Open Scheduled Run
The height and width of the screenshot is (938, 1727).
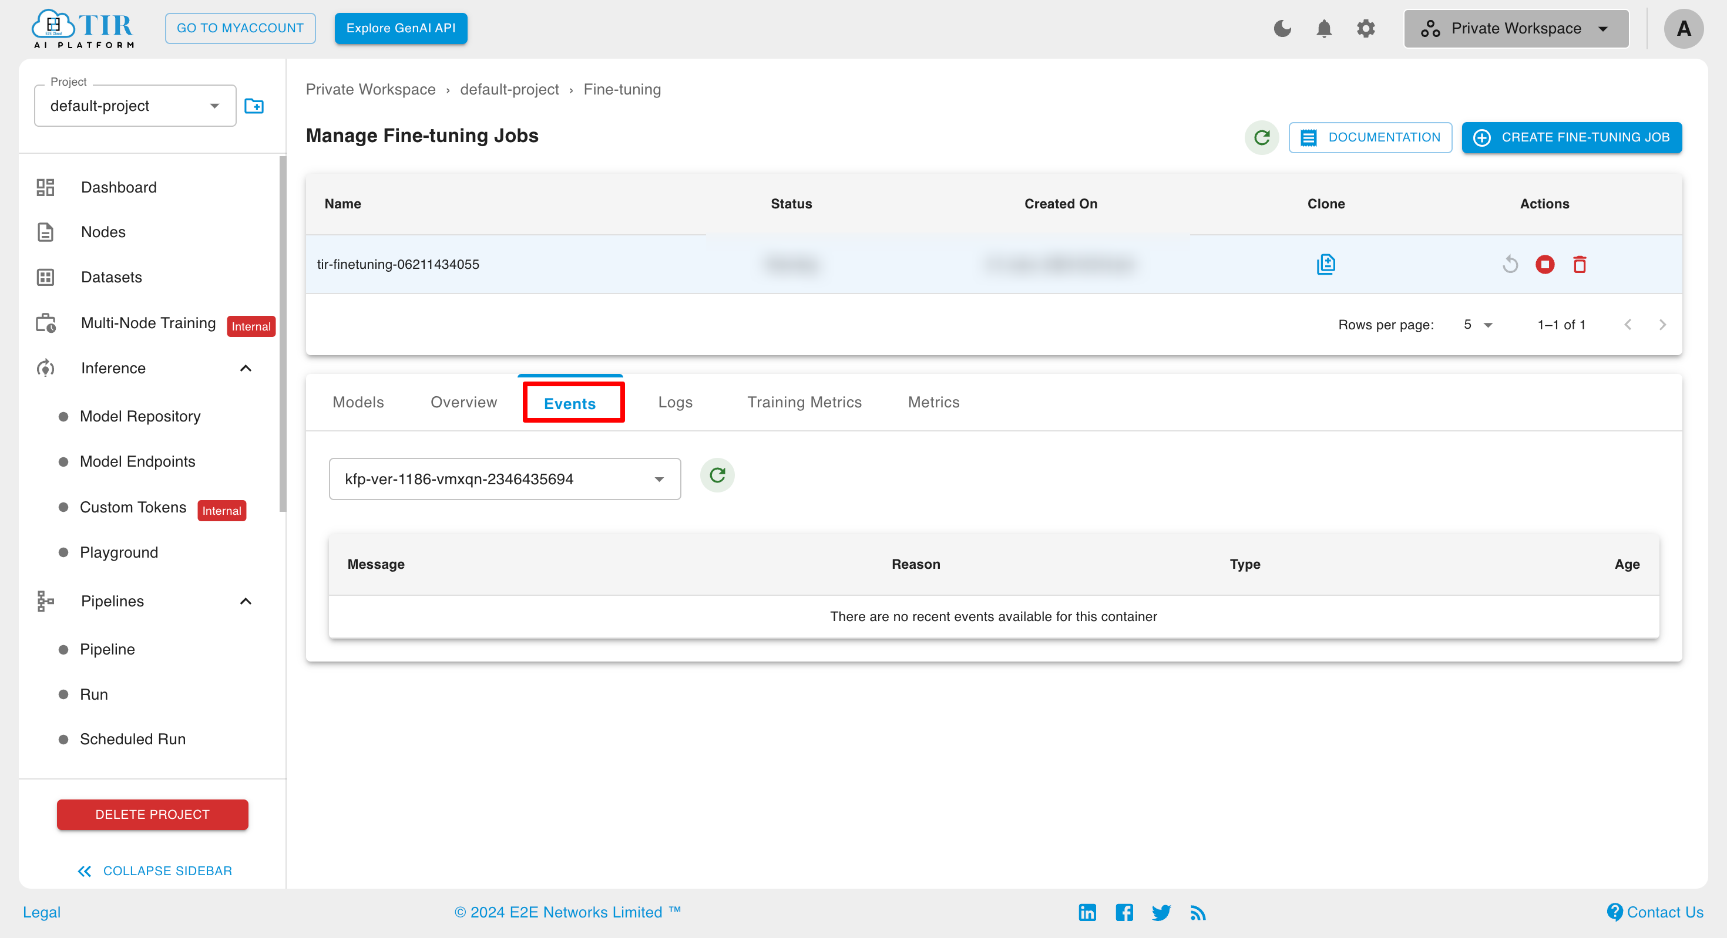(133, 738)
